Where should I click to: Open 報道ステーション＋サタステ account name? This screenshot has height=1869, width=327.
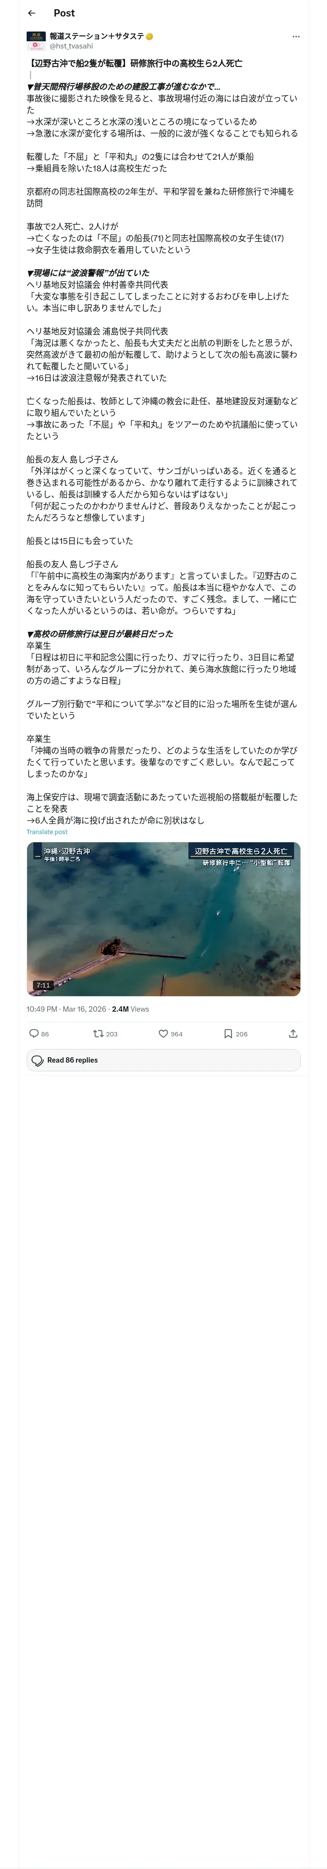tap(96, 36)
